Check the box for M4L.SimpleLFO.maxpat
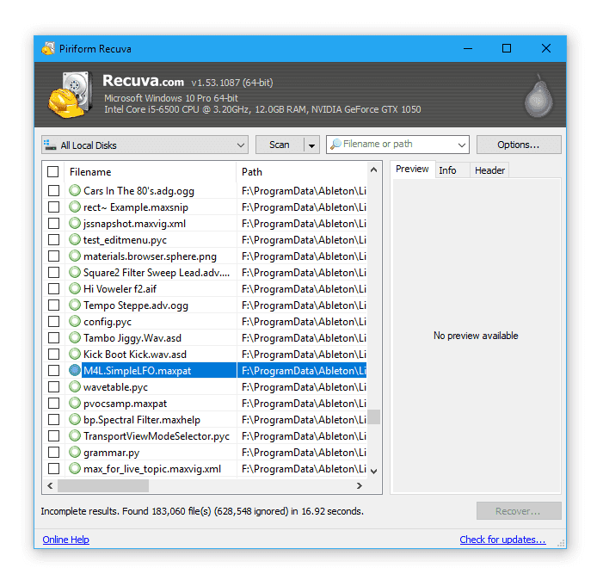 point(54,370)
